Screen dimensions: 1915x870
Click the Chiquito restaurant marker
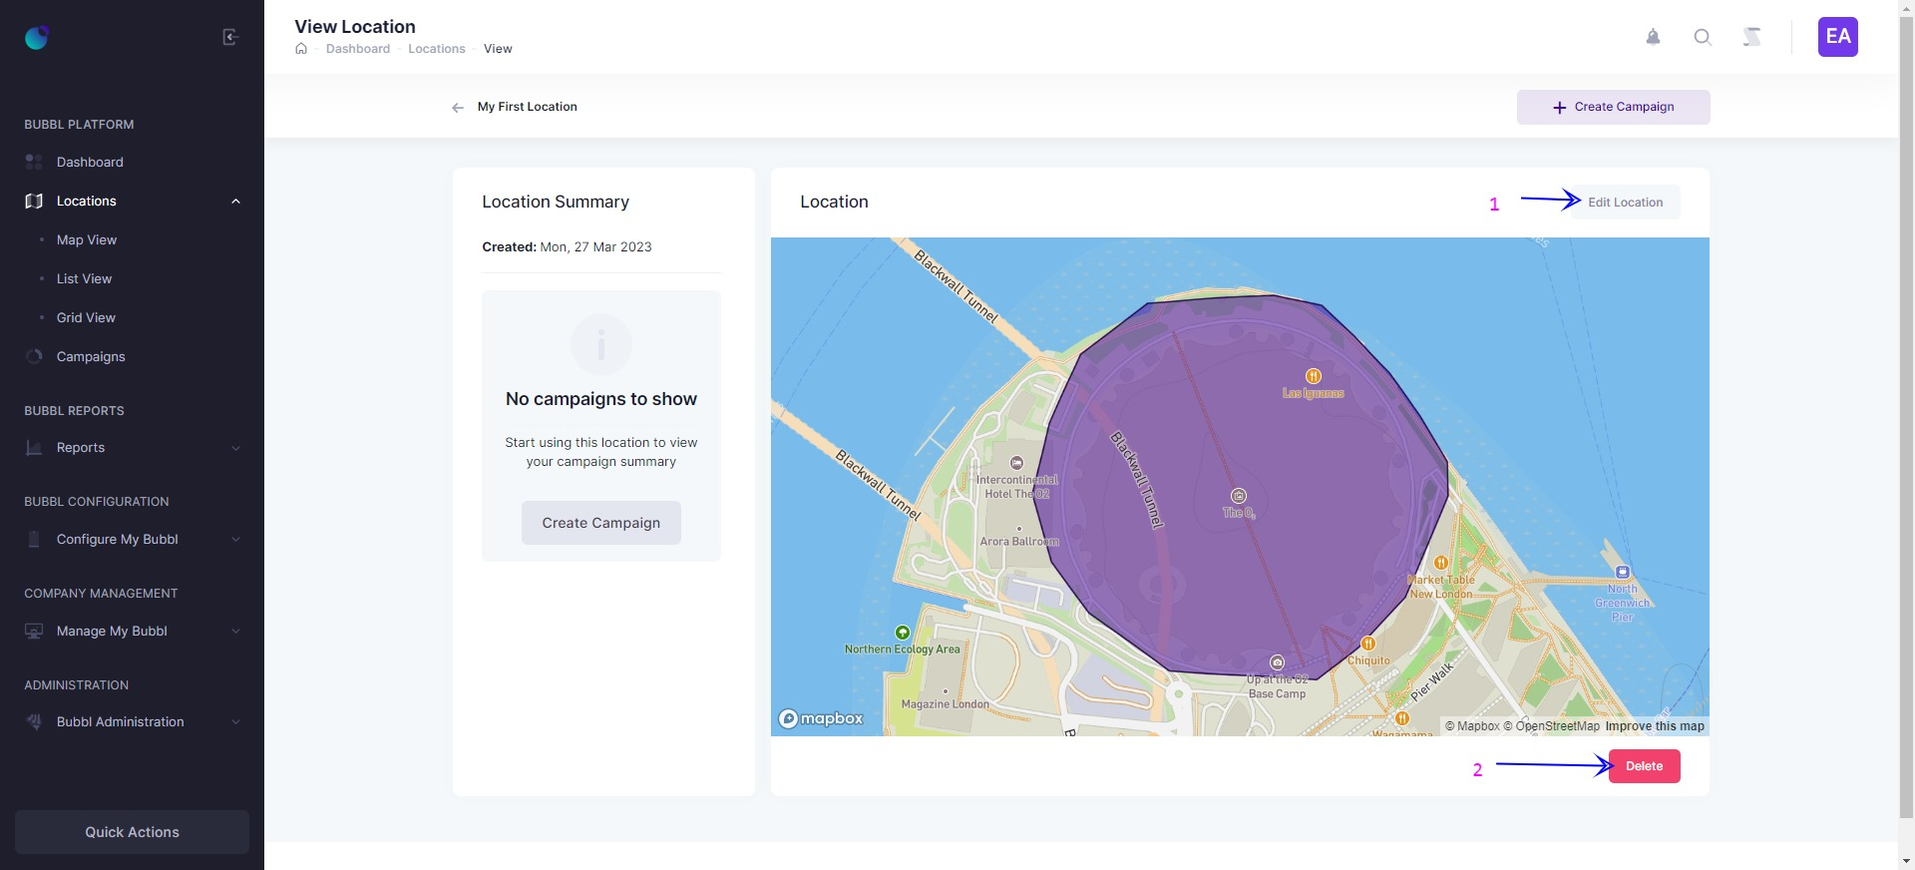1368,644
